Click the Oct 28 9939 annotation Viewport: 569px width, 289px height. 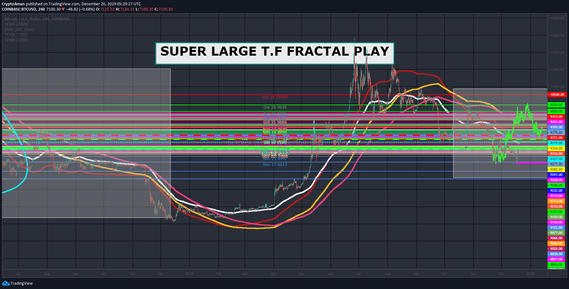coord(275,108)
